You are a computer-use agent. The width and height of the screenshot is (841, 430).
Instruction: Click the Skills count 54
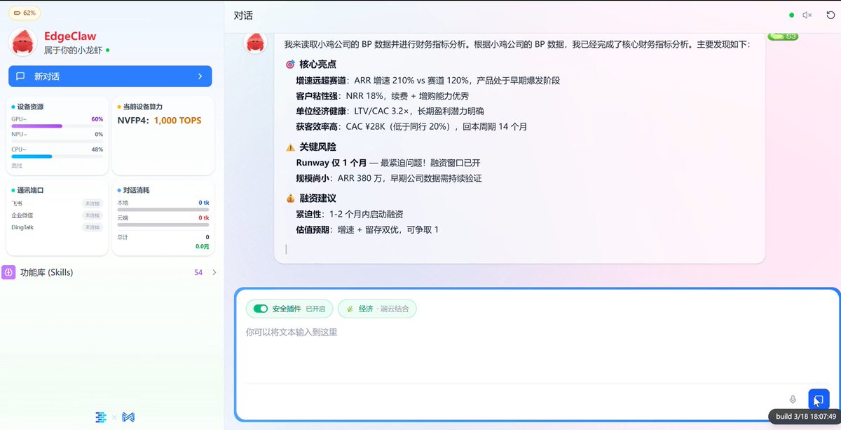coord(198,272)
